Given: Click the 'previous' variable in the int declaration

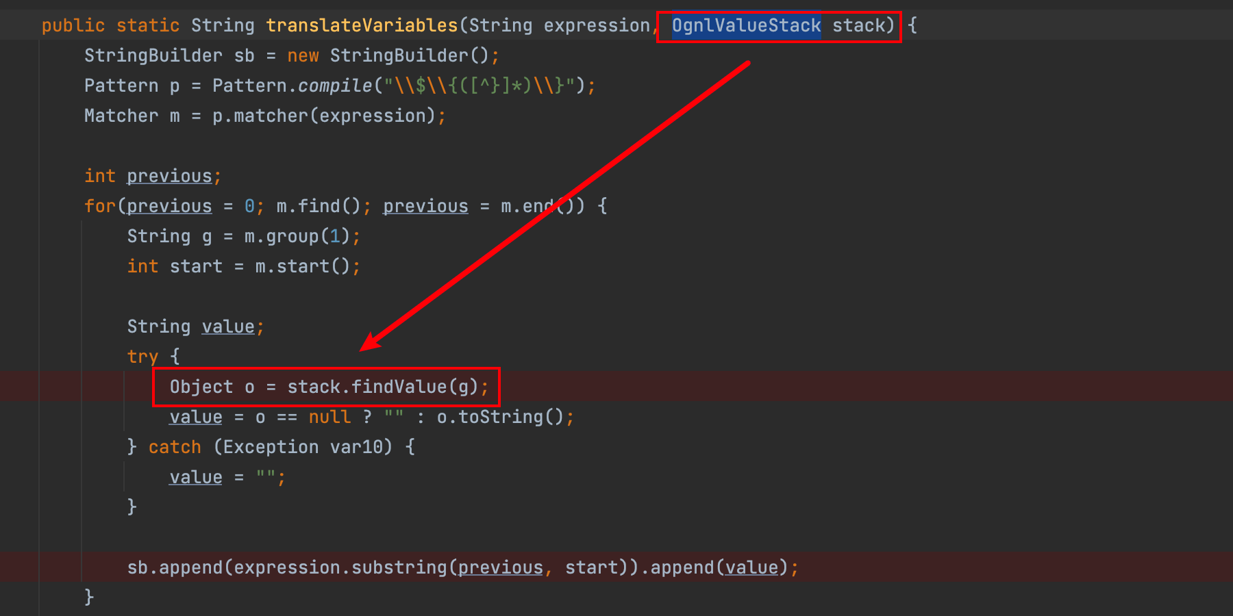Looking at the screenshot, I should click(169, 177).
